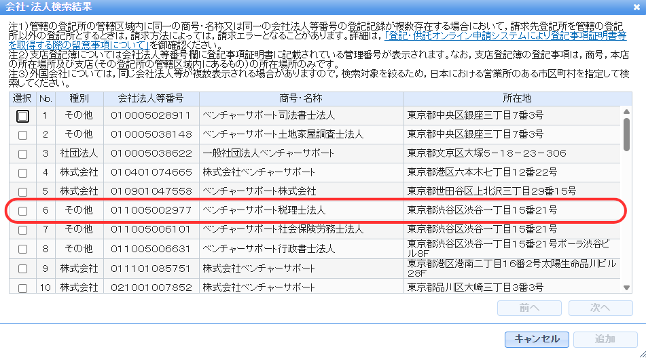646x358 pixels.
Task: Click the 商号・名称 column header
Action: 301,99
